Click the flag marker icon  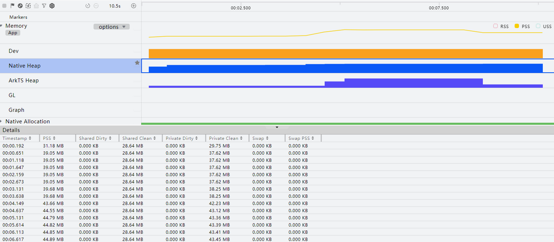coord(12,6)
